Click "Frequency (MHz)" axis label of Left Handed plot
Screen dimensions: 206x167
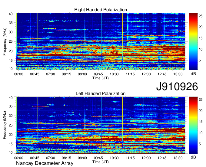[5, 125]
